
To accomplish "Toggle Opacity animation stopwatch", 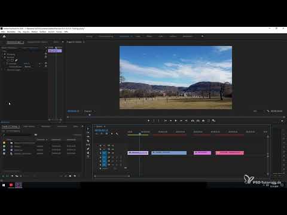I will pyautogui.click(x=7, y=63).
